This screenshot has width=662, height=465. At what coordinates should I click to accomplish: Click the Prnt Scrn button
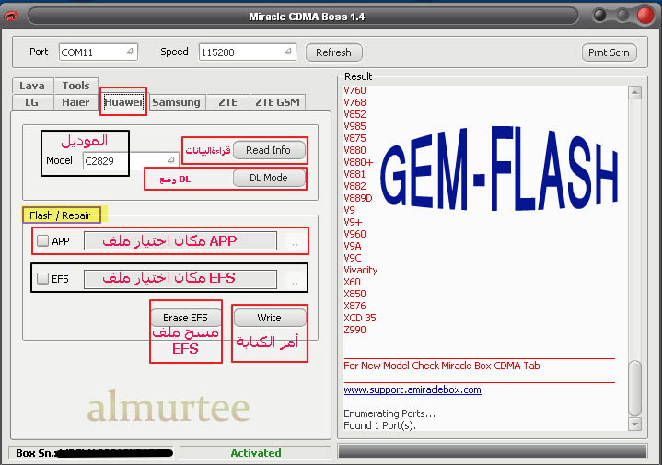[x=609, y=52]
